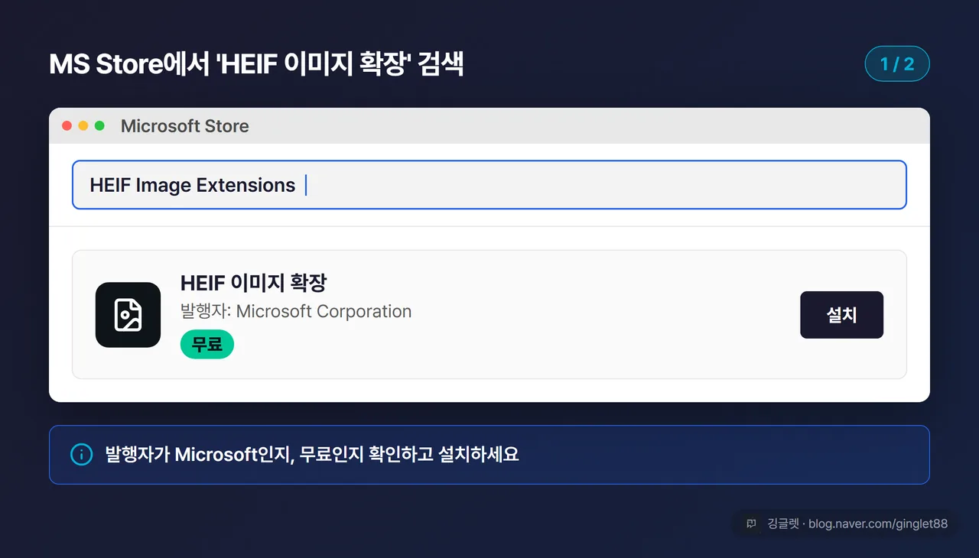Install the HEIF 이미지 확장 app
This screenshot has height=558, width=979.
841,315
